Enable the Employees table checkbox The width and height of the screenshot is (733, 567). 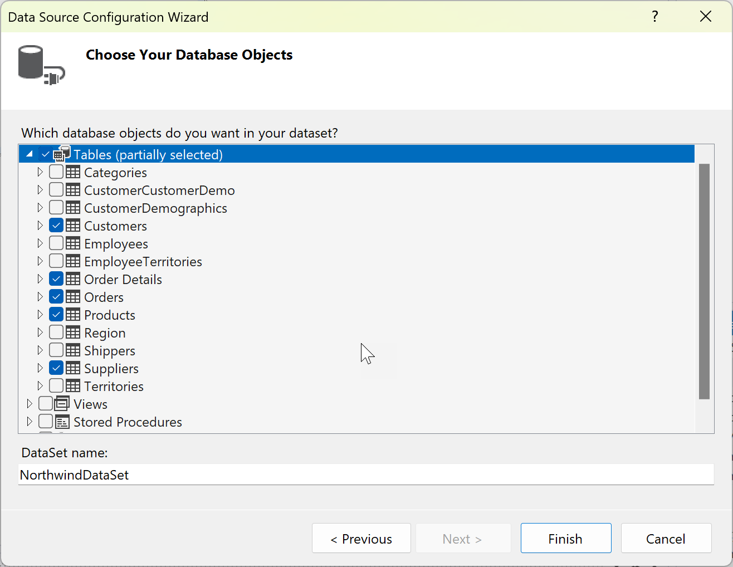(56, 243)
